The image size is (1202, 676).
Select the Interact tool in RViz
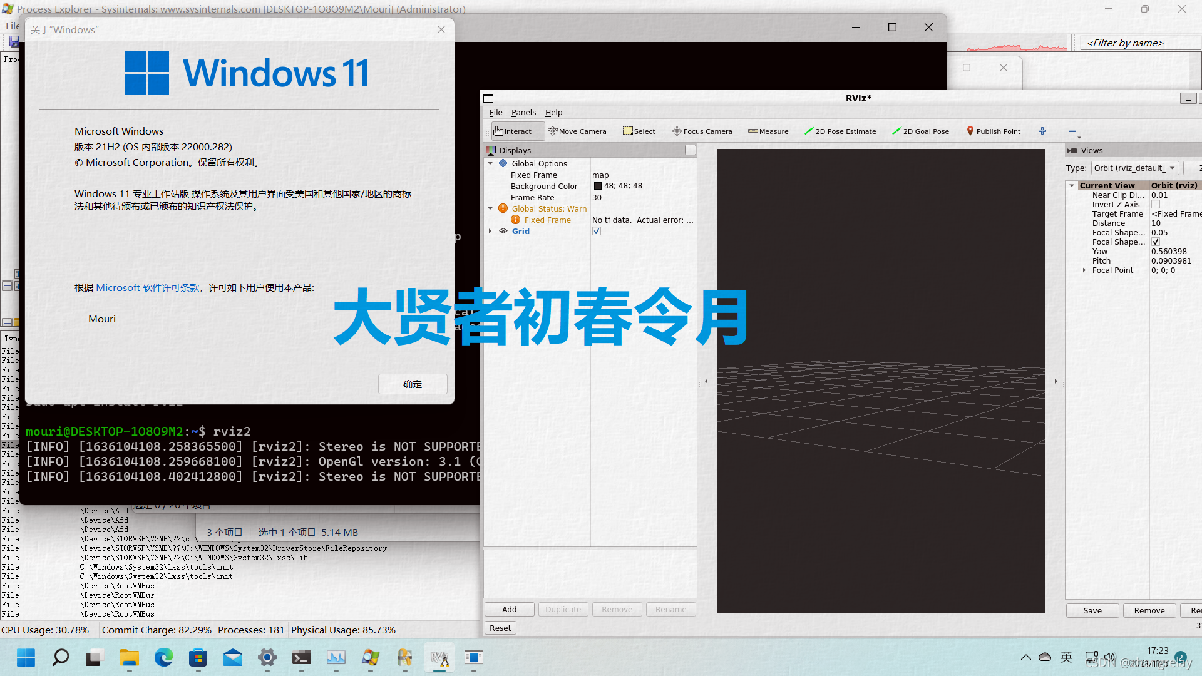(x=513, y=131)
